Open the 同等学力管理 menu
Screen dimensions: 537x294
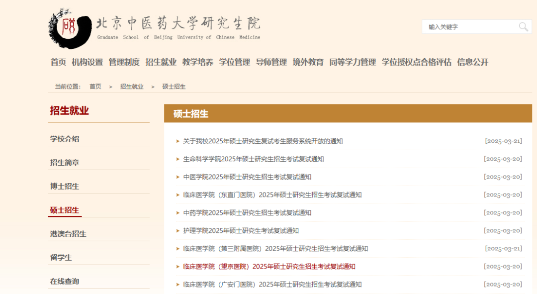pos(353,62)
